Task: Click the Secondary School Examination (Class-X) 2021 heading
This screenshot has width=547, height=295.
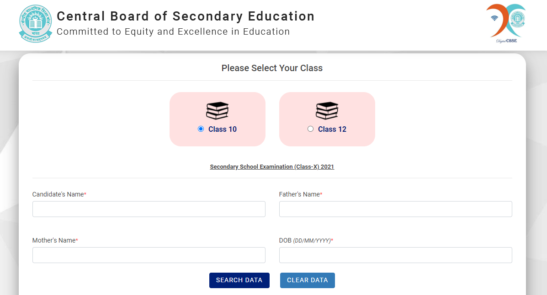Action: (x=272, y=167)
